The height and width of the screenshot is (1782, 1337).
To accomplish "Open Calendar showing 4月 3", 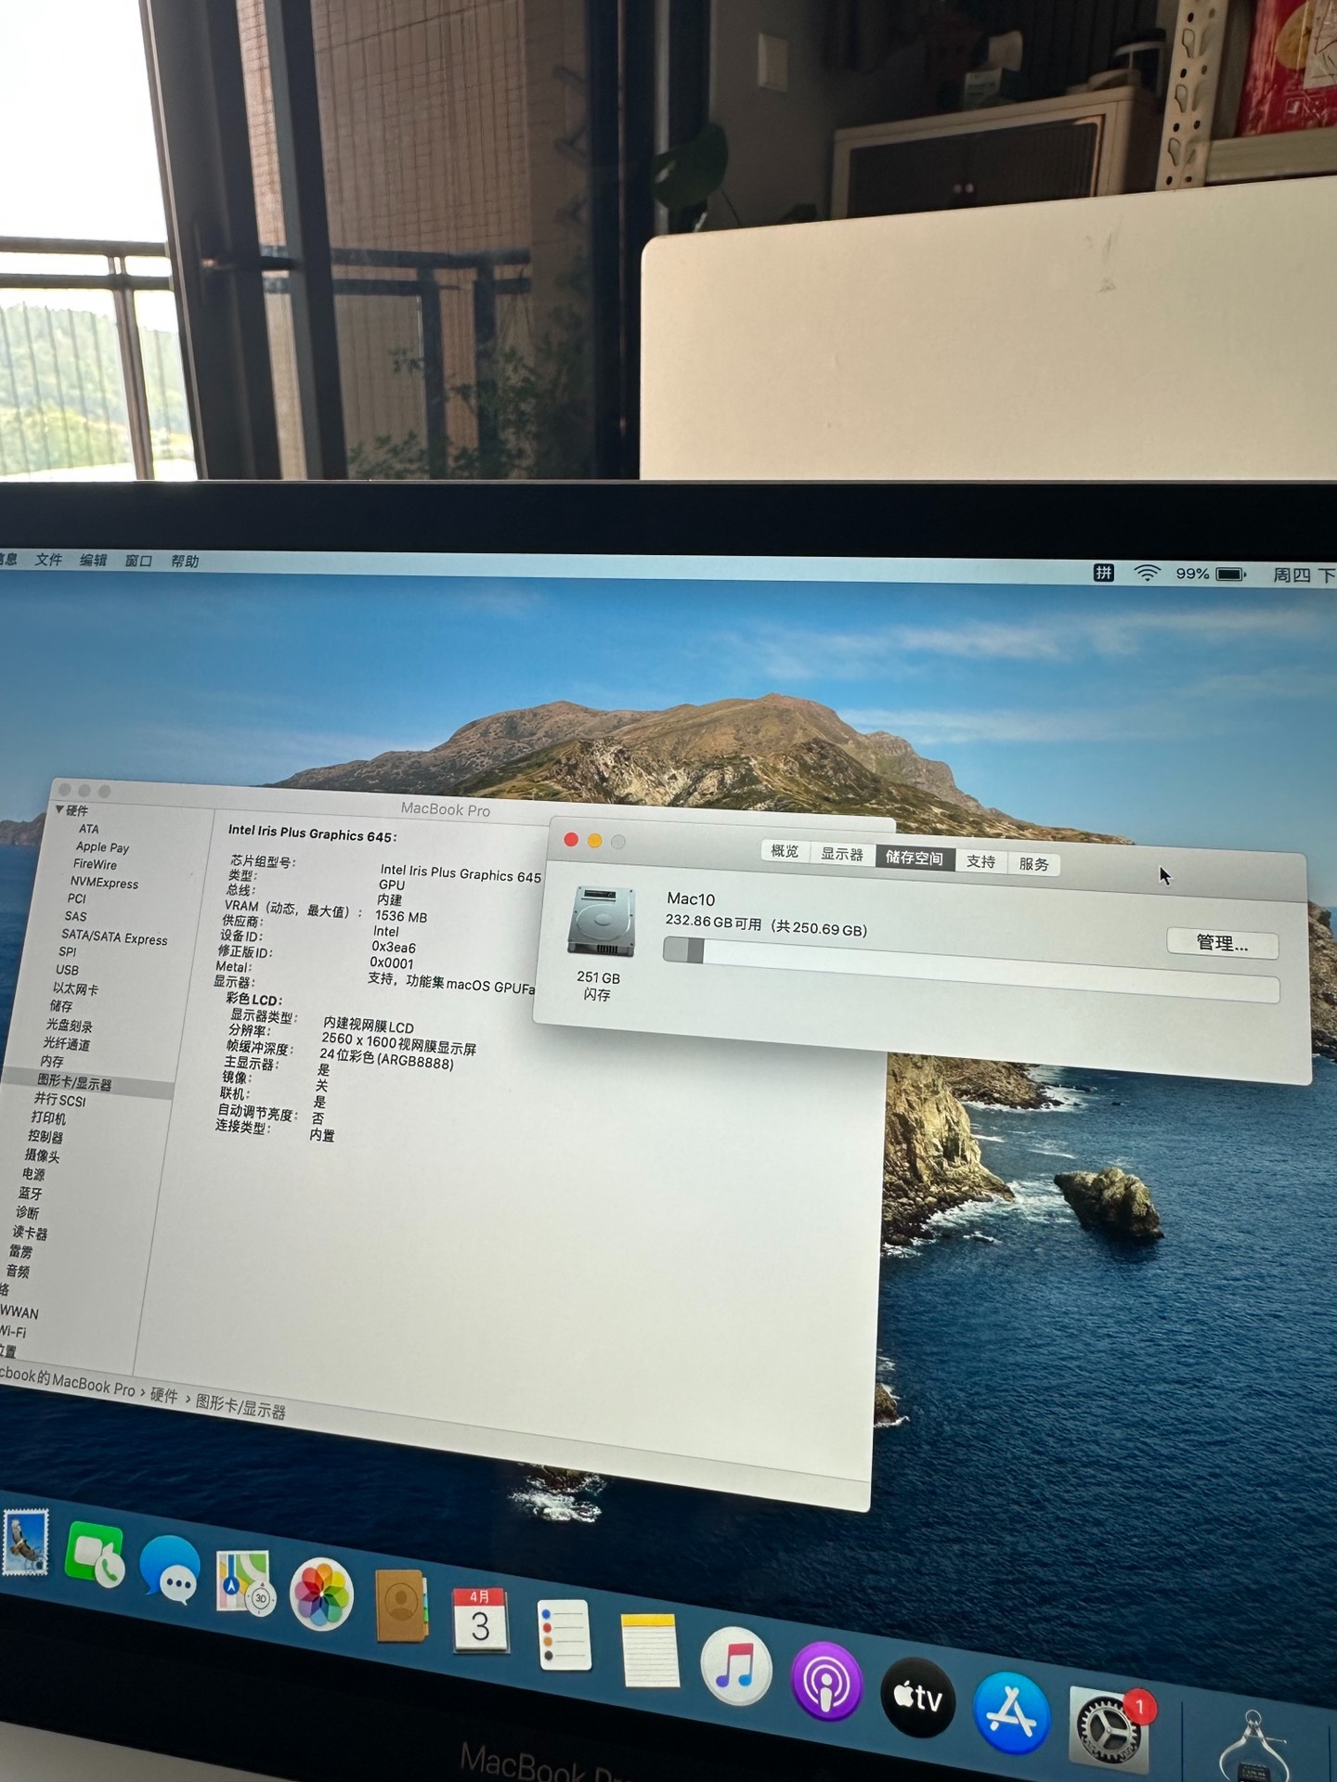I will pos(479,1621).
